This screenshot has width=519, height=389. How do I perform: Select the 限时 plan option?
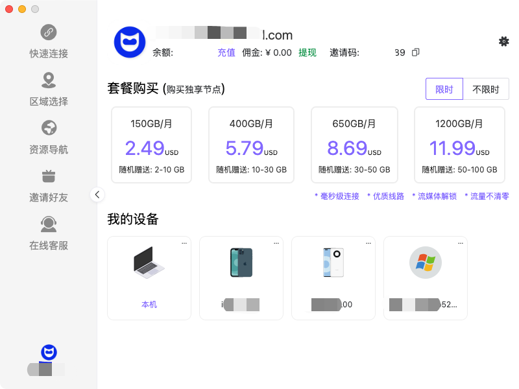click(x=444, y=89)
